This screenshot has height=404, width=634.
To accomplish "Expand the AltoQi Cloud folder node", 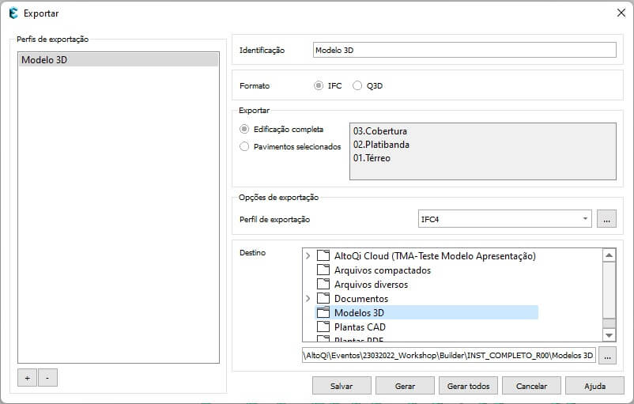I will (308, 256).
